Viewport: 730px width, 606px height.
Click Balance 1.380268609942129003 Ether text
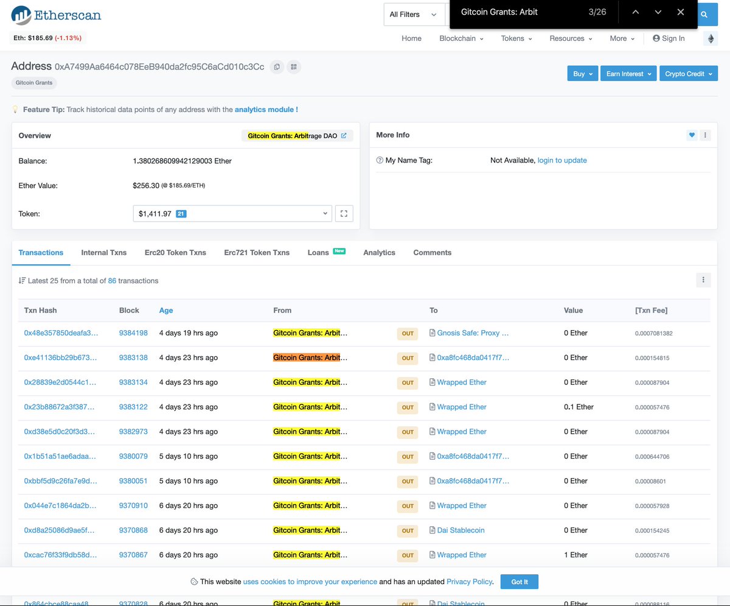[182, 161]
